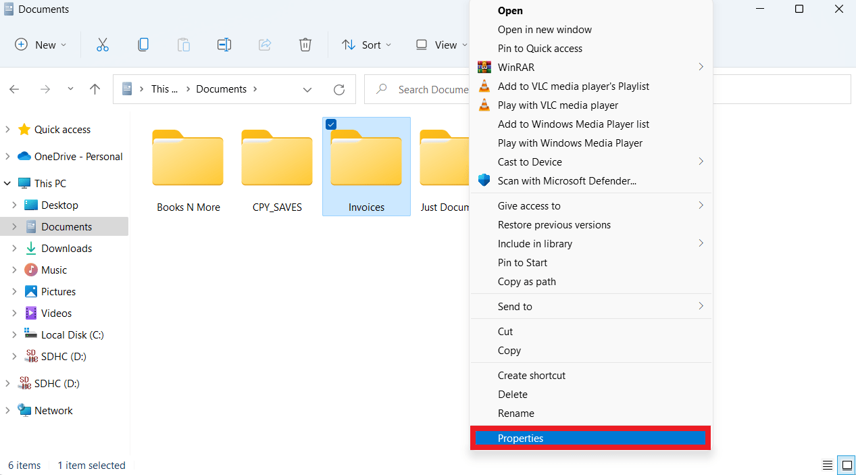Click the Copy icon in toolbar
Viewport: 856px width, 475px height.
[x=143, y=45]
